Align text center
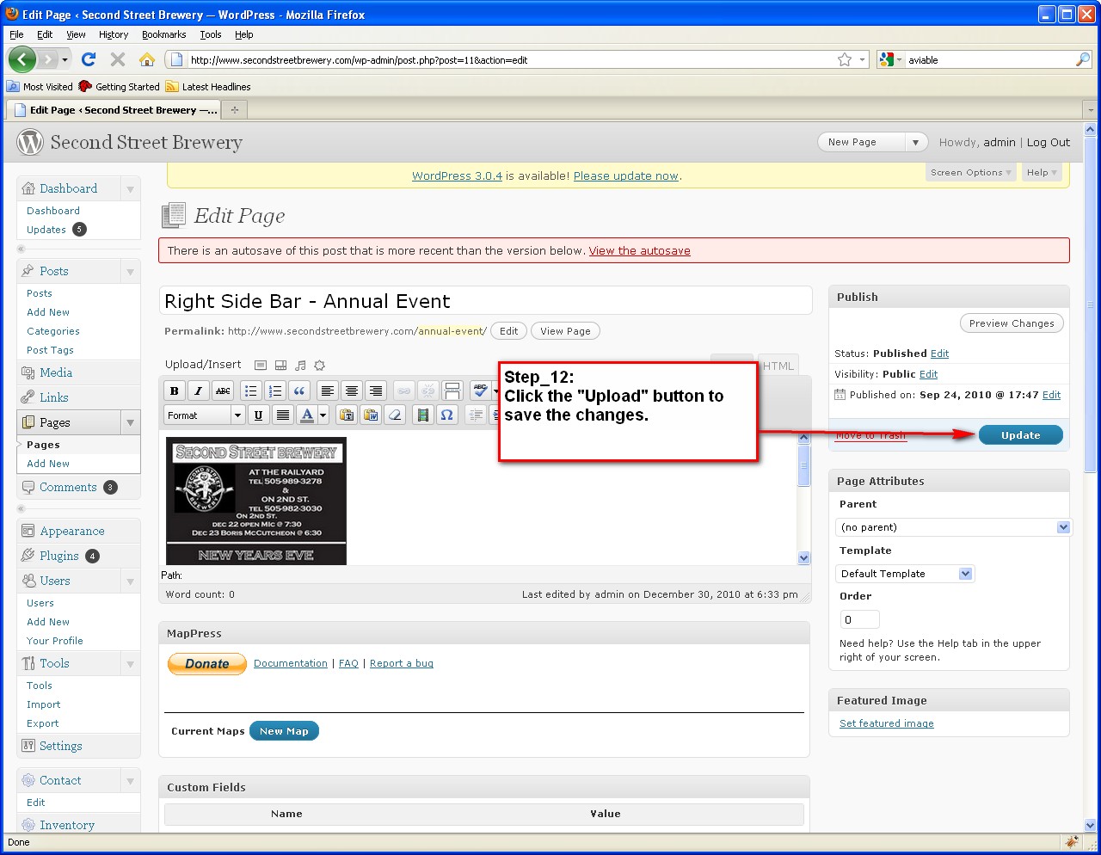This screenshot has width=1101, height=855. (351, 391)
